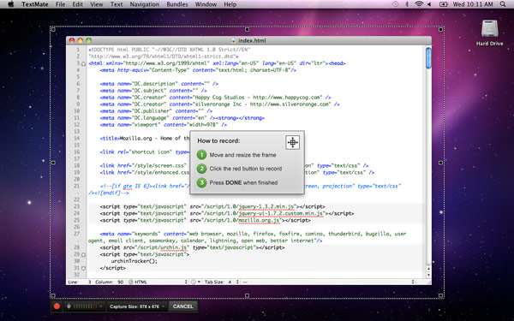Open the Capture Size dropdown
This screenshot has width=514, height=321.
coord(137,306)
